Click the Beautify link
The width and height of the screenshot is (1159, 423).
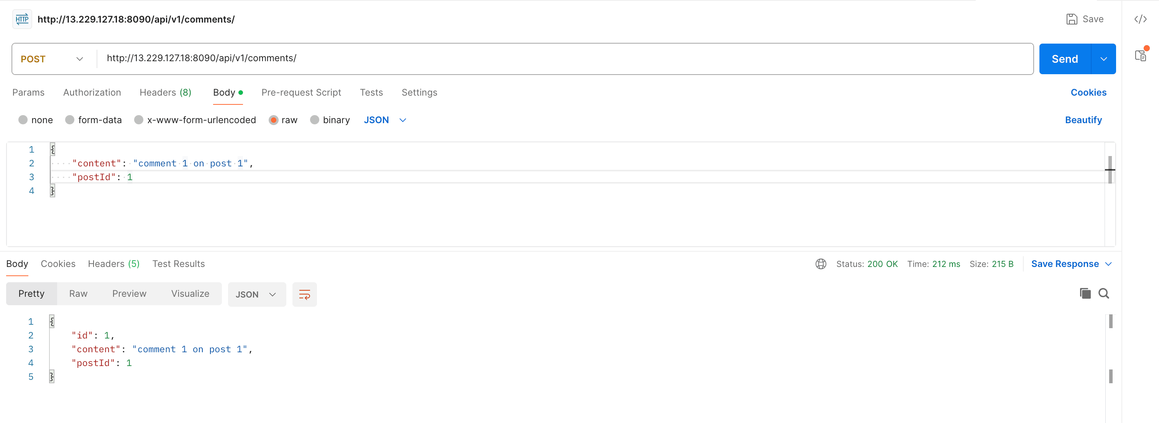(1083, 120)
